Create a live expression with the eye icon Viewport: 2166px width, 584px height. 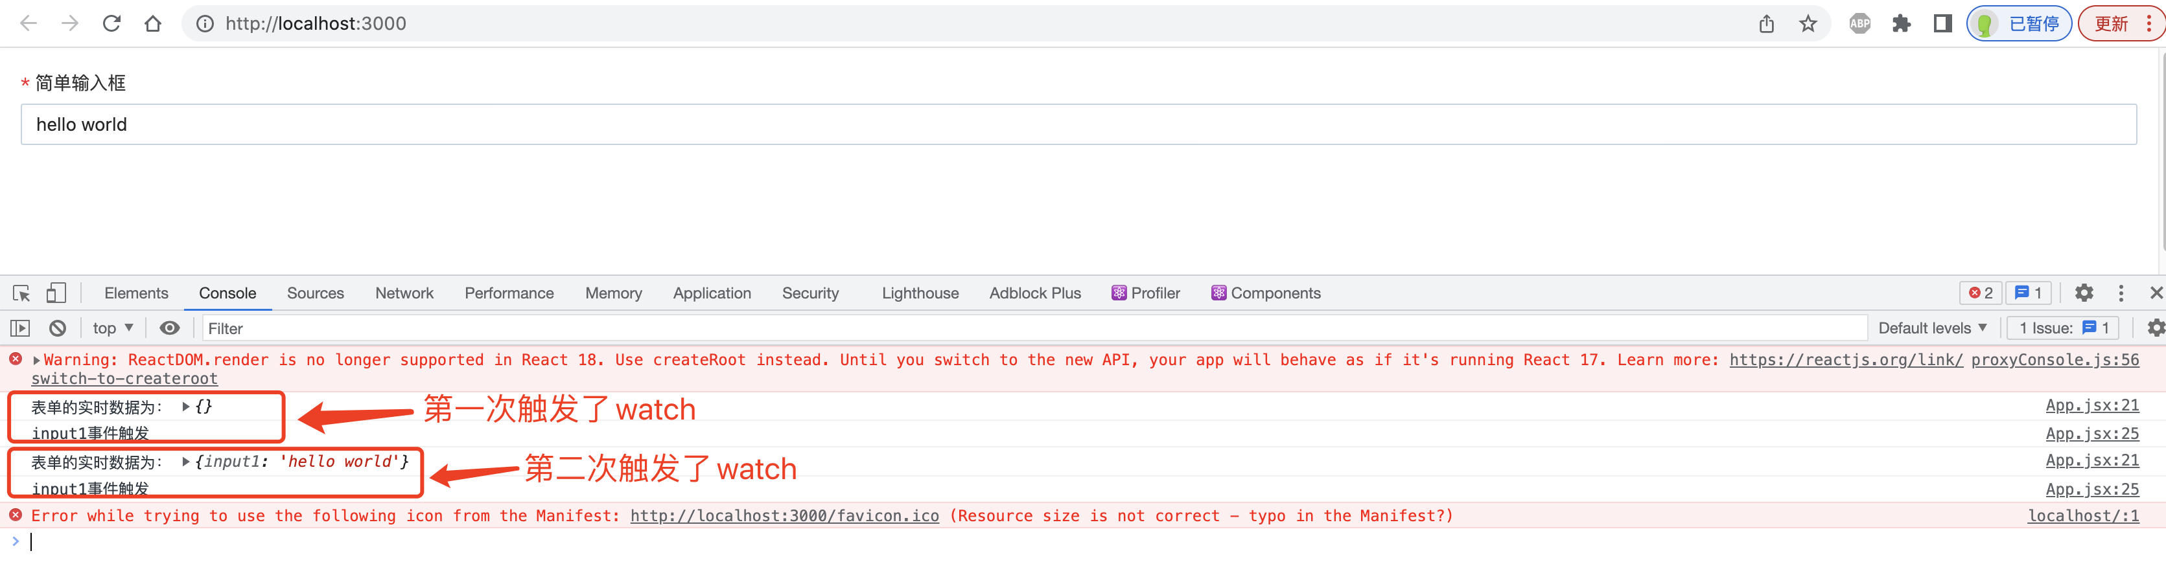pos(170,328)
